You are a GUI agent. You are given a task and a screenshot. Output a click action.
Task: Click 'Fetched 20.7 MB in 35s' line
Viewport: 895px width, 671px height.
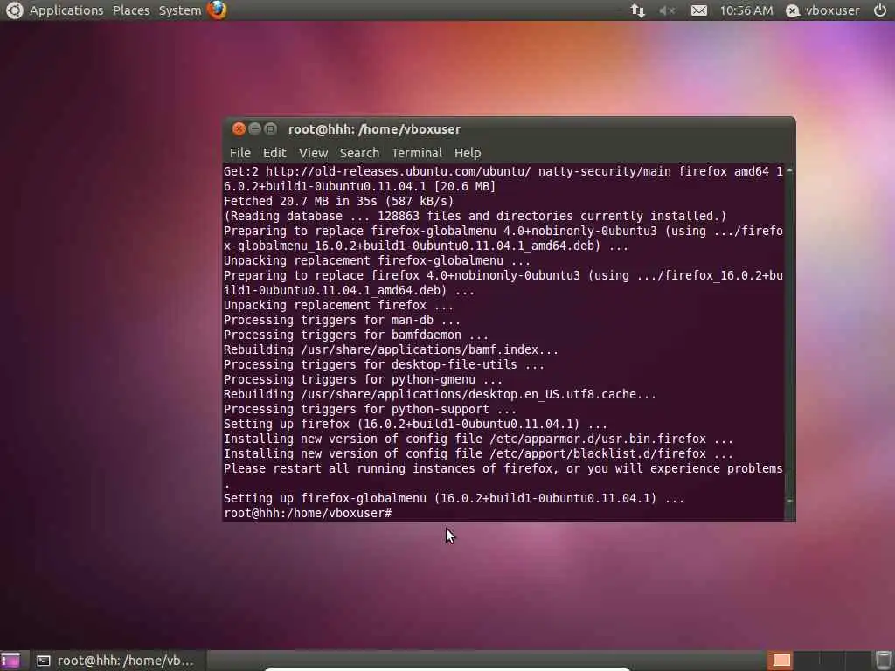[338, 202]
